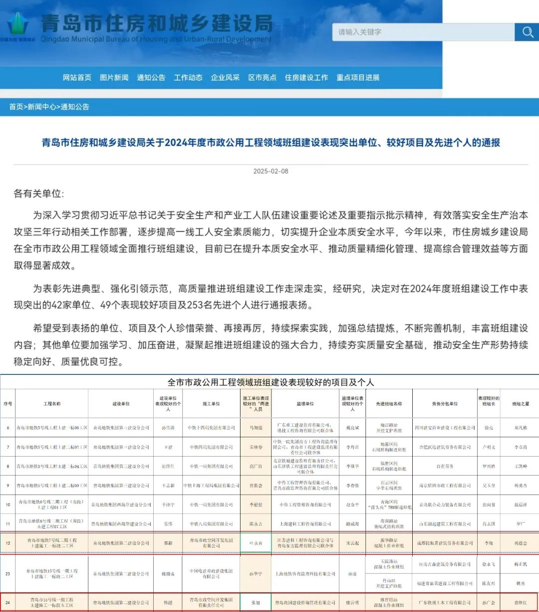
Task: Click the site title 青岛市住房和城乡建设局
Action: [157, 23]
